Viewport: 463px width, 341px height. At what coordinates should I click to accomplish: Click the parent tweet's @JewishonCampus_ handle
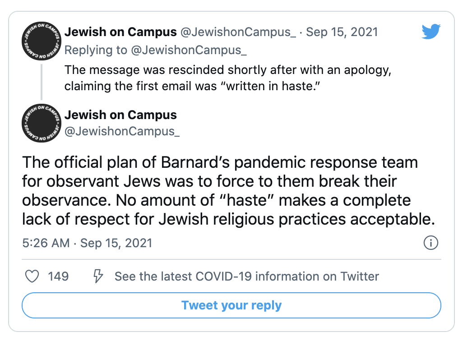coord(238,32)
